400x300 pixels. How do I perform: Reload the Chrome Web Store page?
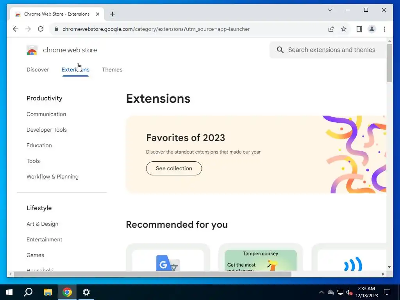[x=41, y=29]
